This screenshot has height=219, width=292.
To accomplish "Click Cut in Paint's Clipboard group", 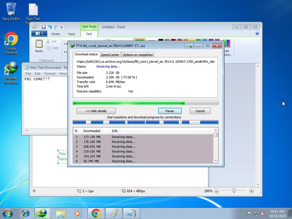I will coord(52,41).
